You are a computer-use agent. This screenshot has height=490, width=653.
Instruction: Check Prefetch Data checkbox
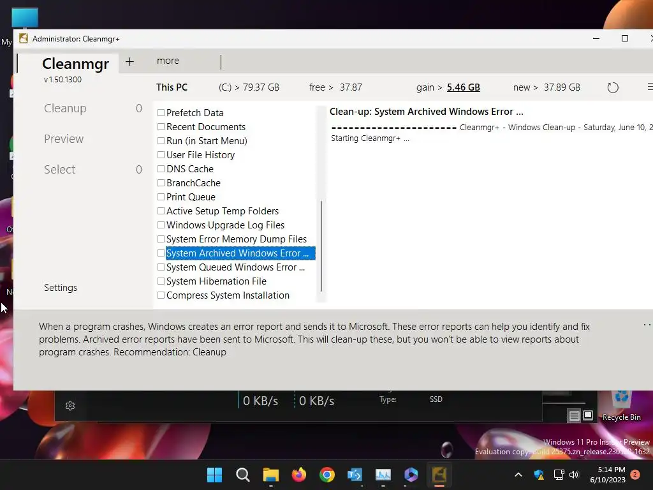(x=161, y=112)
